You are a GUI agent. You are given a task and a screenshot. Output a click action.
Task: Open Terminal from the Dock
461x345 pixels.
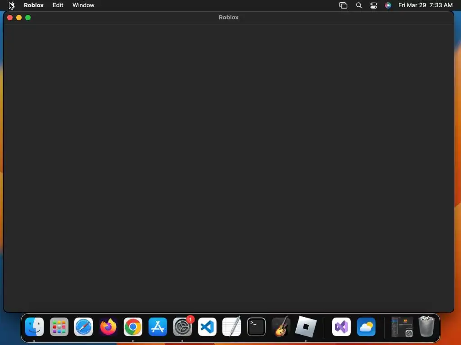pos(256,327)
